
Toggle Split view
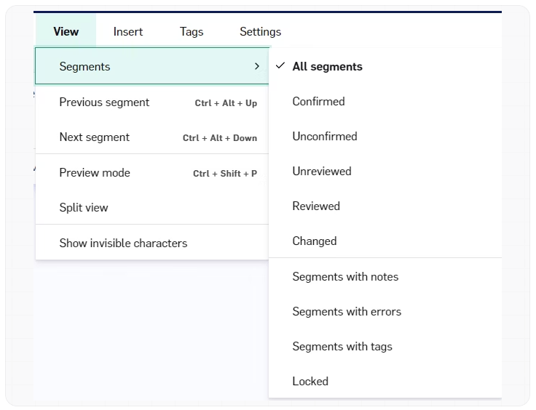point(84,207)
